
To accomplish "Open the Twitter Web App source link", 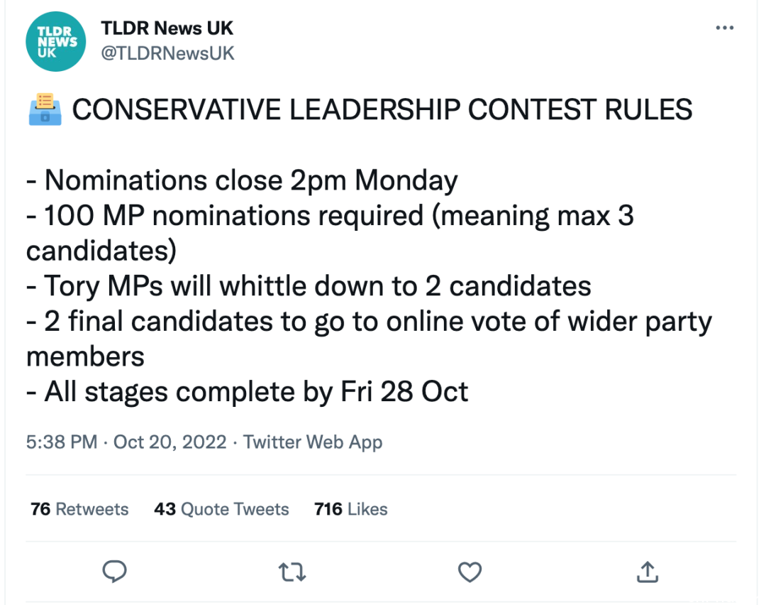I will (313, 442).
